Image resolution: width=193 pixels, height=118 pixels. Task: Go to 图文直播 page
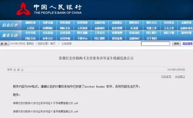coord(82,33)
